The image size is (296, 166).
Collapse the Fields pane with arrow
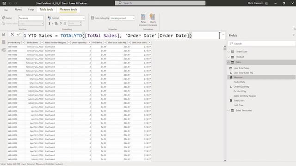(x=294, y=35)
